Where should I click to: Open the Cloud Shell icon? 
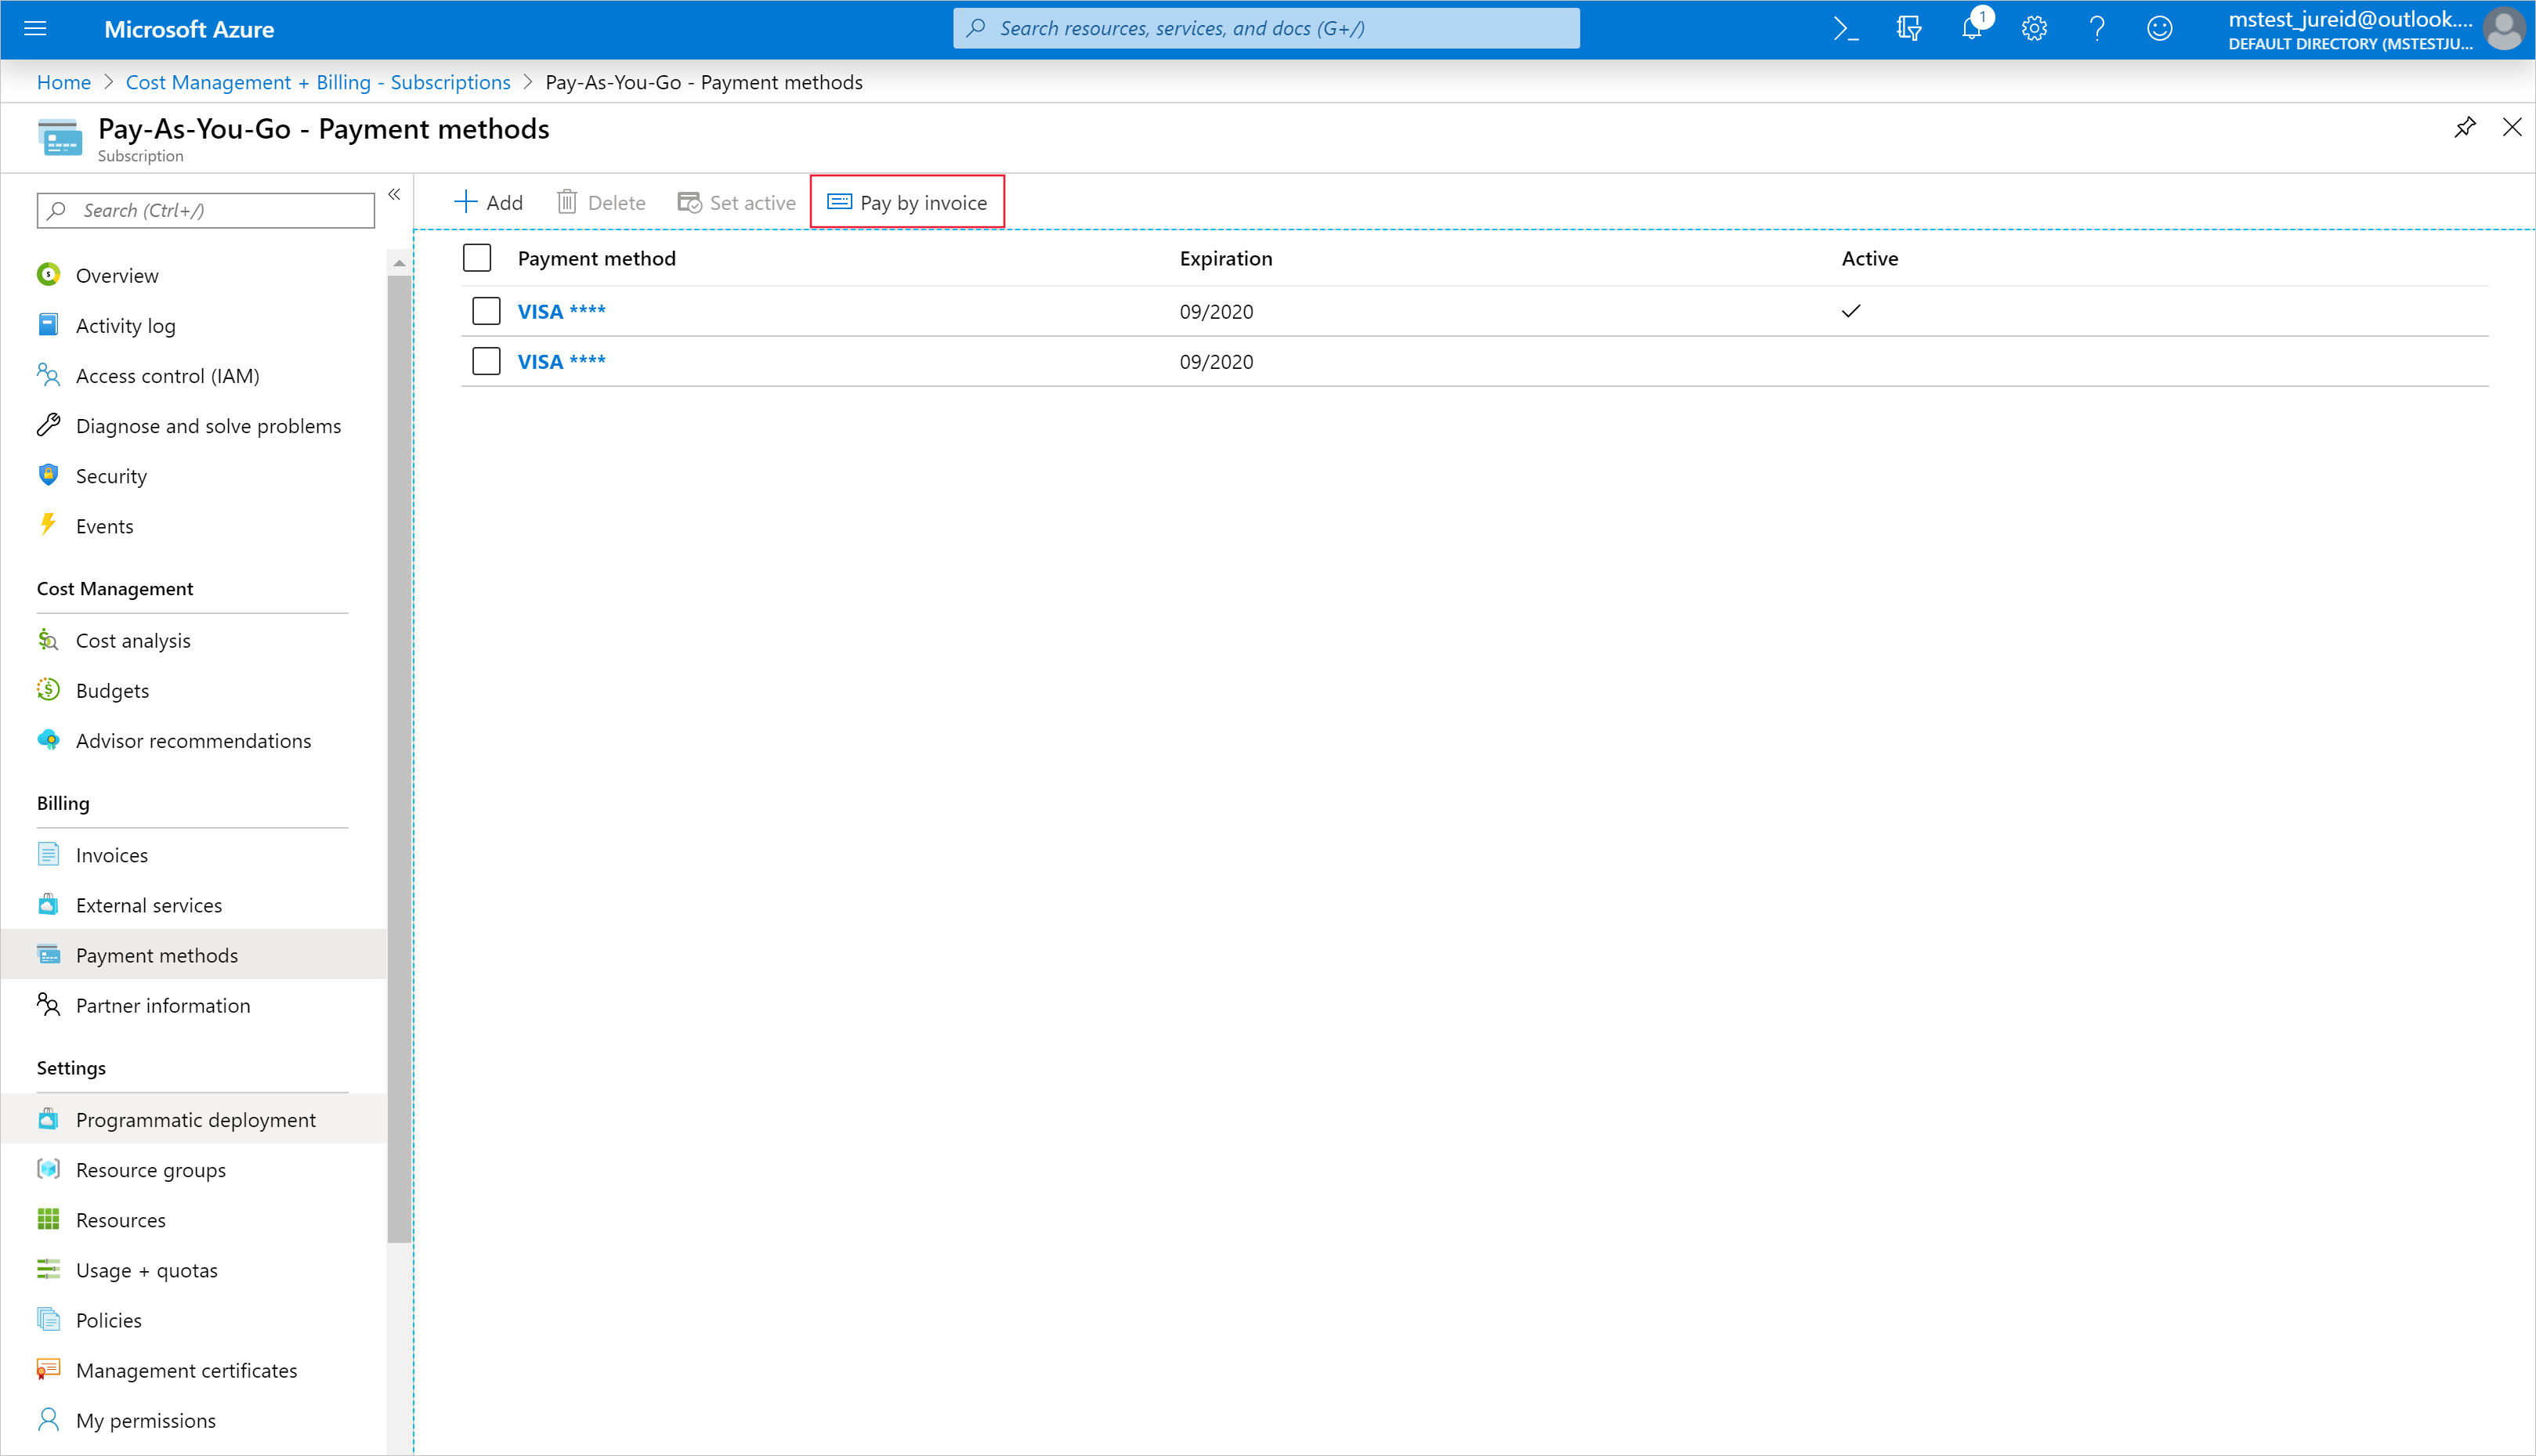tap(1845, 29)
